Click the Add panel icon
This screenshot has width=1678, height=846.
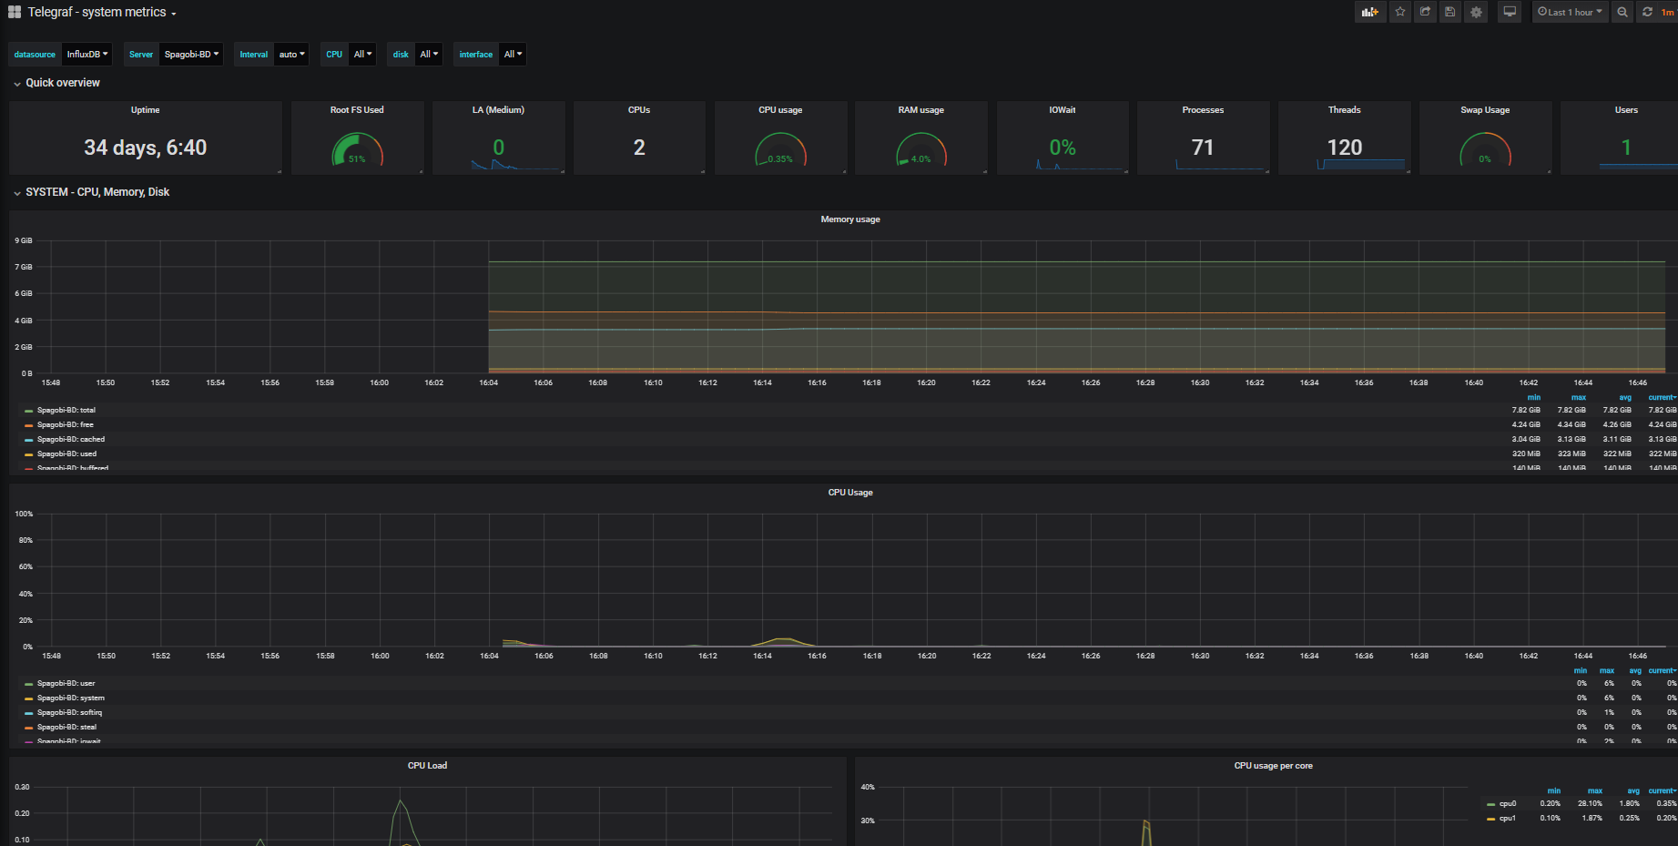point(1369,12)
